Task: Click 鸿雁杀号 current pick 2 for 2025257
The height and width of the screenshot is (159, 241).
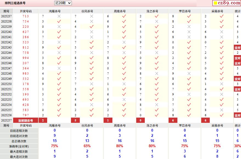Action: pyautogui.click(x=43, y=120)
